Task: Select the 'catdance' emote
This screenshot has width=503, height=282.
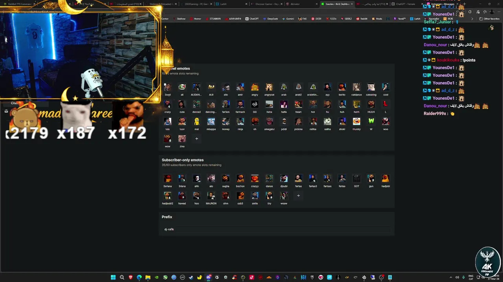Action: click(x=356, y=87)
